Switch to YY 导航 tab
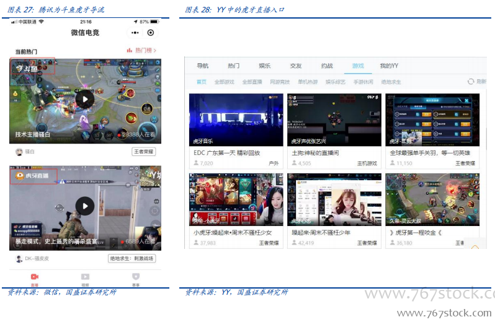 [x=203, y=66]
